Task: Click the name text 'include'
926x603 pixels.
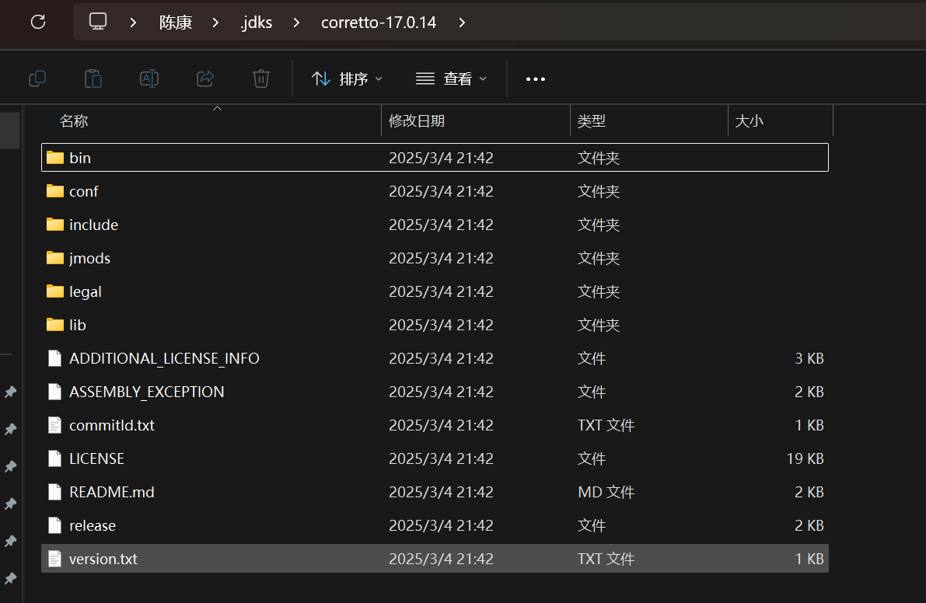Action: coord(93,225)
